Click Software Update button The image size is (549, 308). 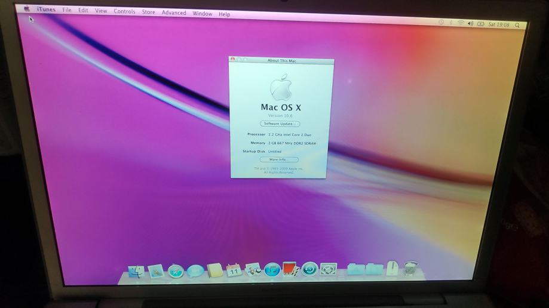(x=280, y=124)
